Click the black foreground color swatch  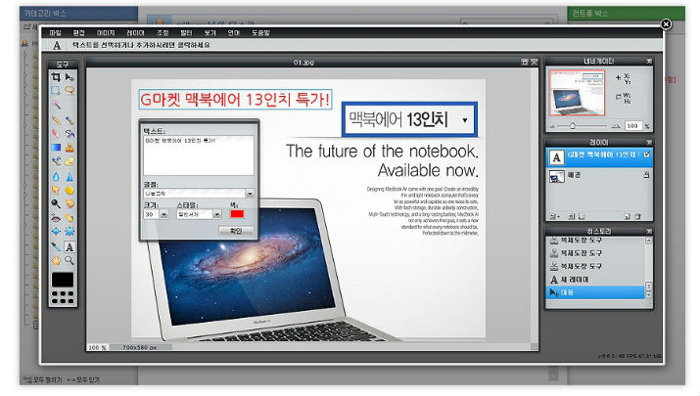click(x=63, y=280)
